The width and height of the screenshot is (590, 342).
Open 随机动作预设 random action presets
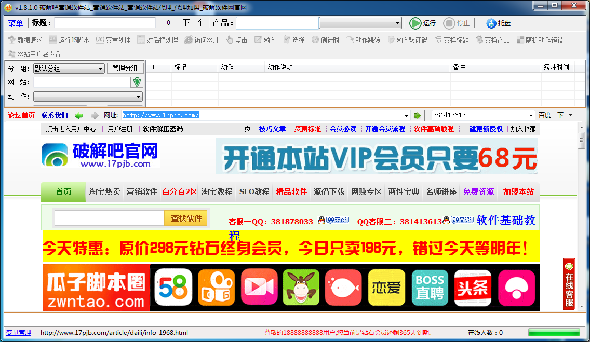[x=540, y=40]
